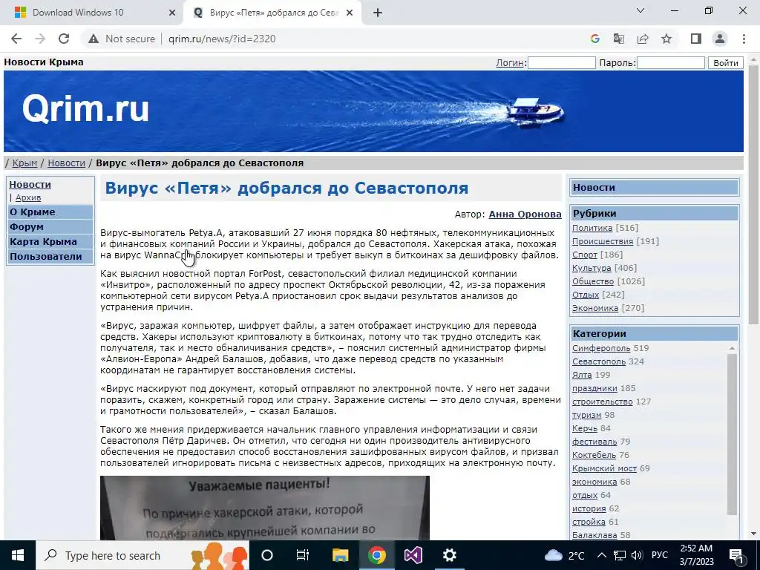Bookmark this page with the star

(666, 39)
